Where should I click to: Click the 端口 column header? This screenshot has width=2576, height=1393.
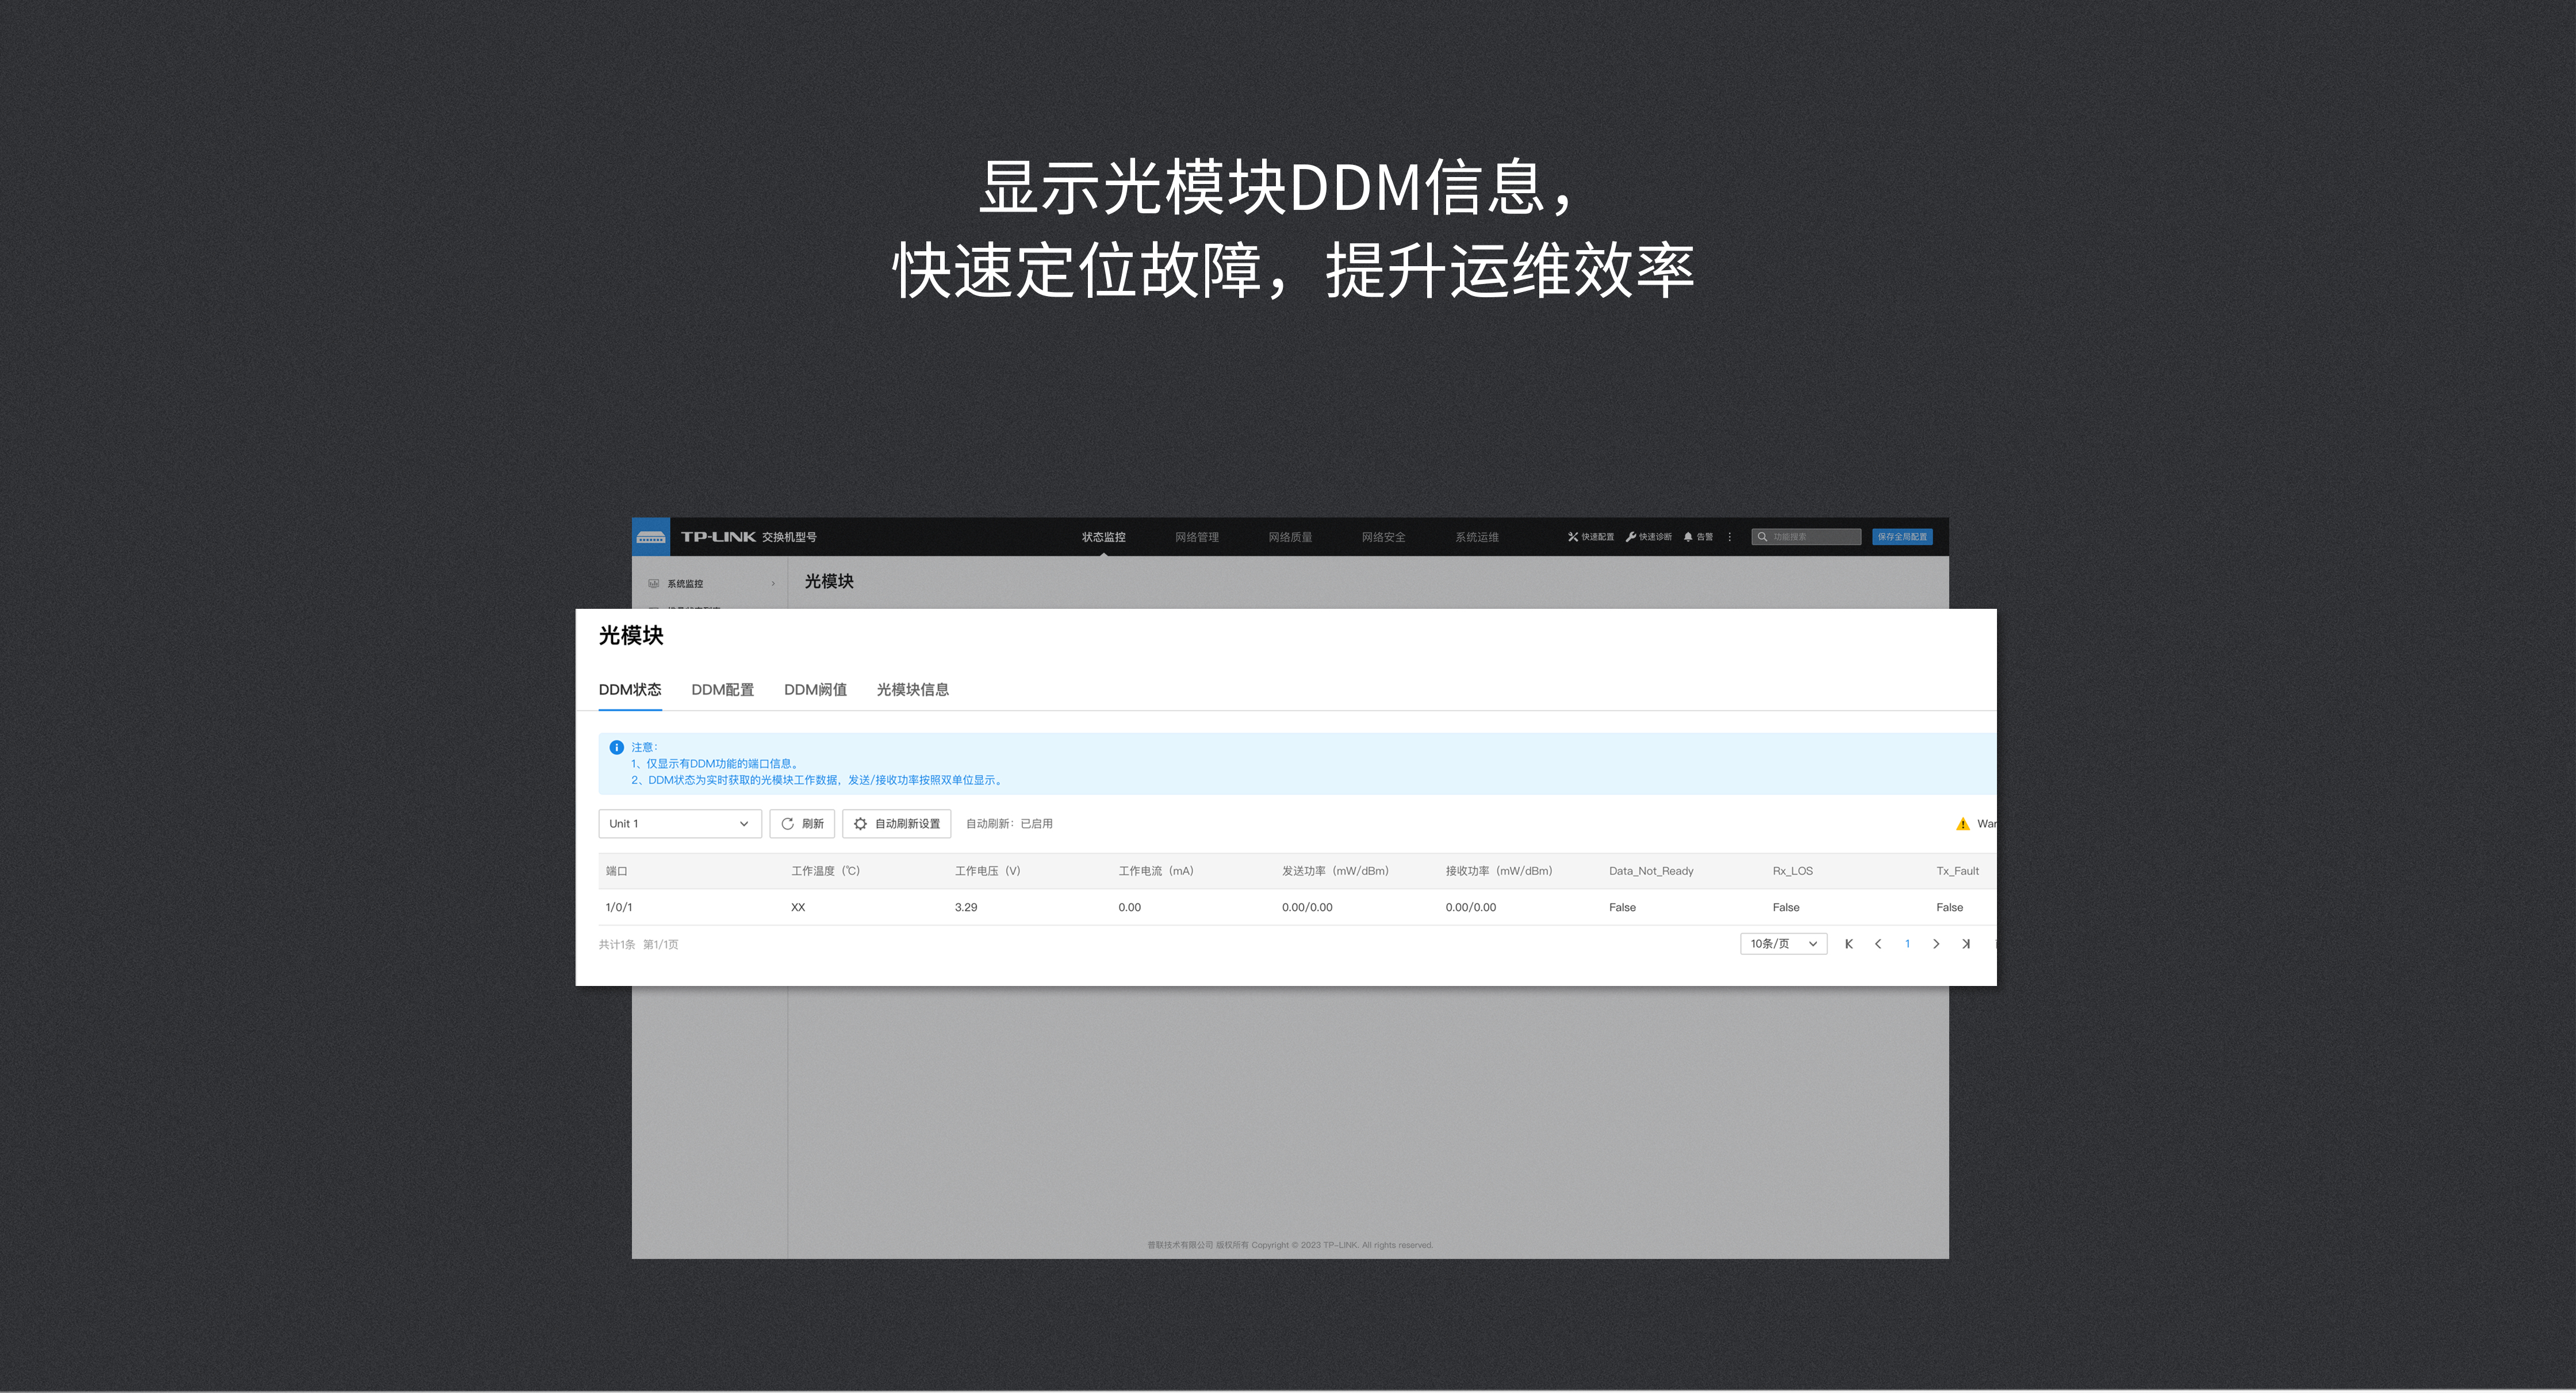point(617,871)
